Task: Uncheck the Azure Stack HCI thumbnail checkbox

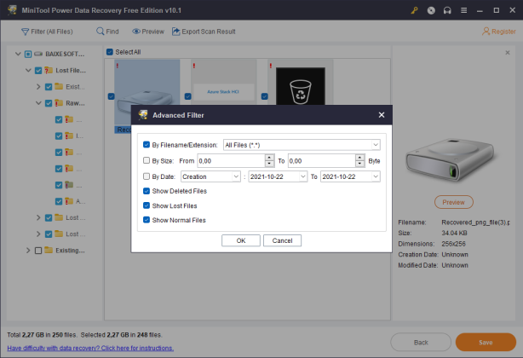Action: (x=188, y=96)
